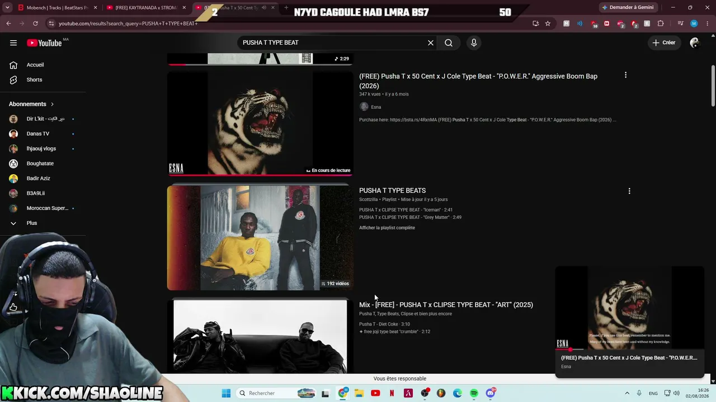This screenshot has height=402, width=716.
Task: Close the Mobench BeatStars tab
Action: point(96,8)
